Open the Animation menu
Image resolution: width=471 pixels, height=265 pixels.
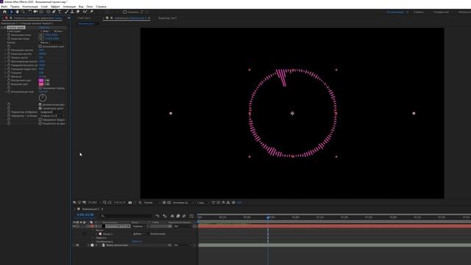69,7
